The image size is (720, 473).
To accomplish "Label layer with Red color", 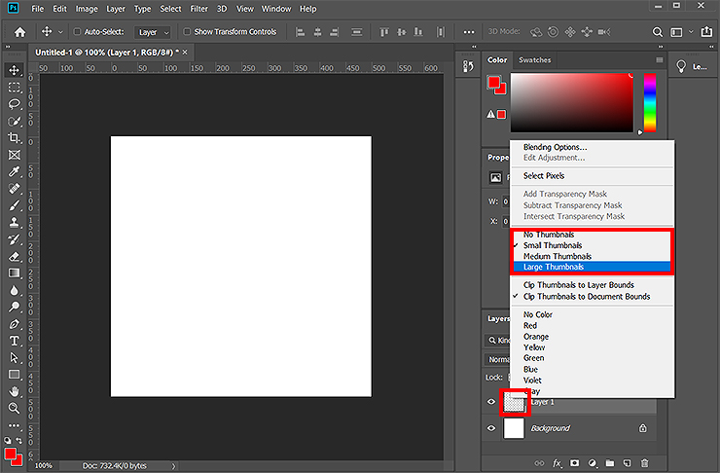I will pyautogui.click(x=530, y=326).
